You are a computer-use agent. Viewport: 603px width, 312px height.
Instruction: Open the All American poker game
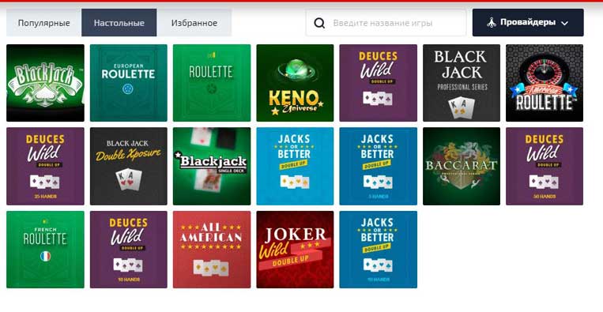(212, 250)
